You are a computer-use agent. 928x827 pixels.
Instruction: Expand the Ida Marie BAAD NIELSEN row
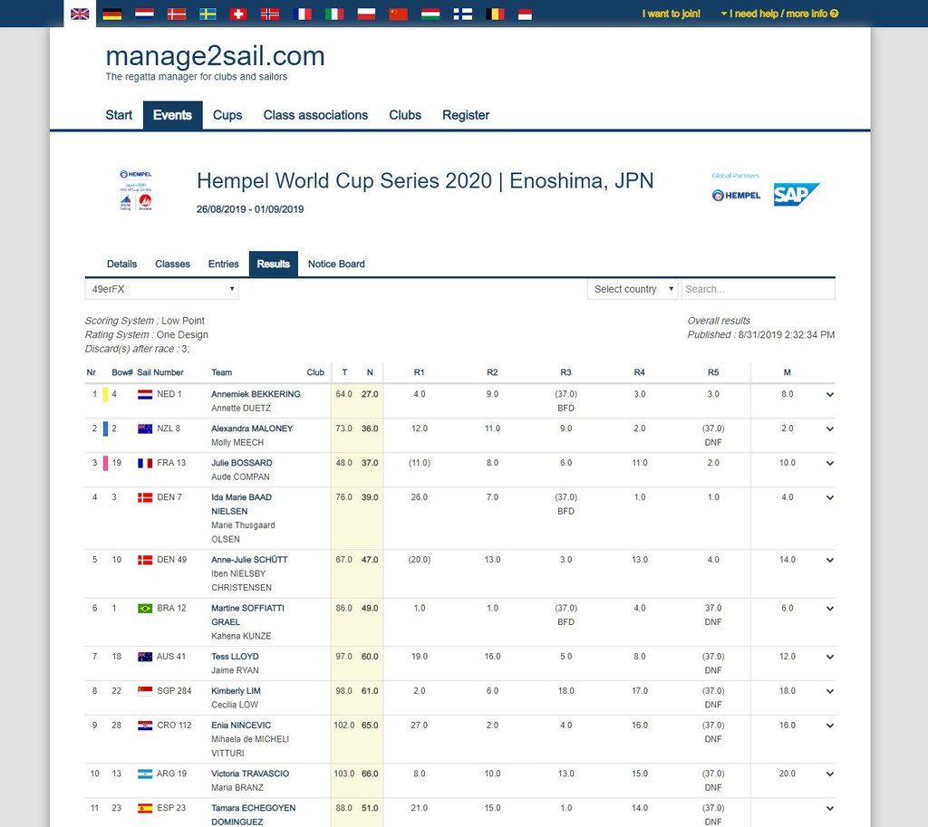pos(830,497)
